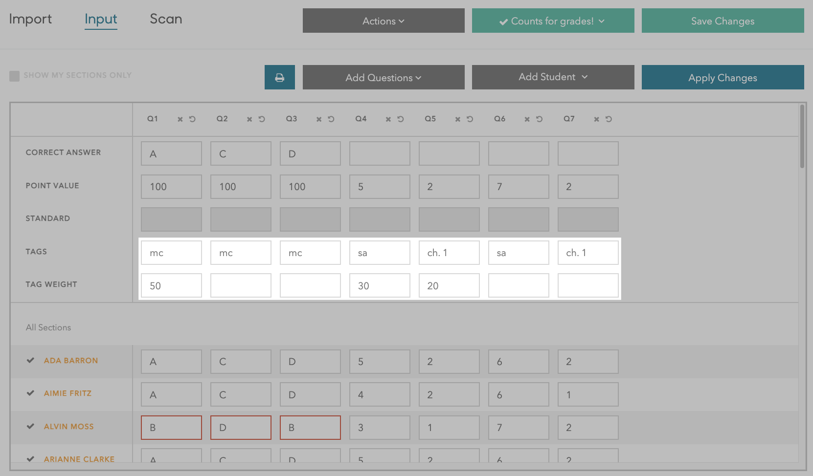Delete question Q1 with its x icon
Viewport: 813px width, 476px height.
click(180, 119)
